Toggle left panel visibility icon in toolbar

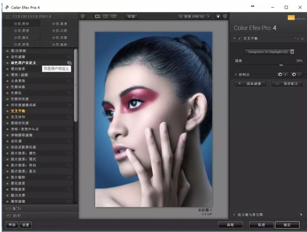[x=83, y=16]
